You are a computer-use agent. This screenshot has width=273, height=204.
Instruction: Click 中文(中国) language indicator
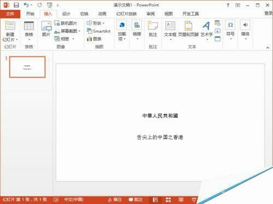(74, 200)
